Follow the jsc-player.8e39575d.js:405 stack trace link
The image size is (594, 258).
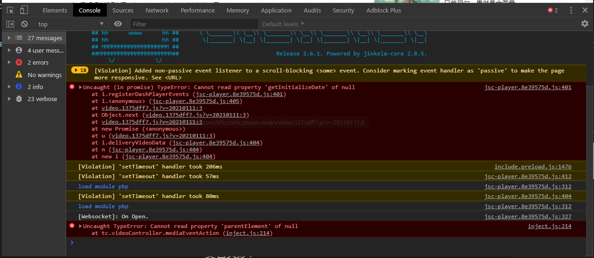tap(196, 101)
